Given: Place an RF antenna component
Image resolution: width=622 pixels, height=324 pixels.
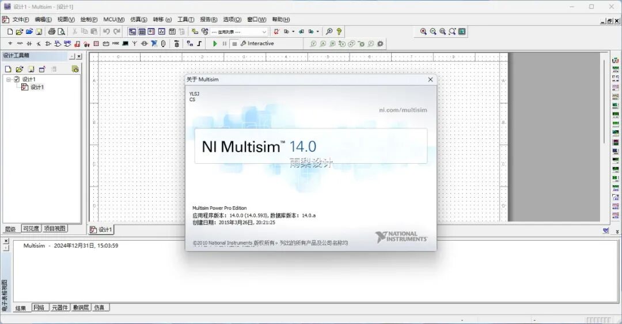Looking at the screenshot, I should coord(134,44).
